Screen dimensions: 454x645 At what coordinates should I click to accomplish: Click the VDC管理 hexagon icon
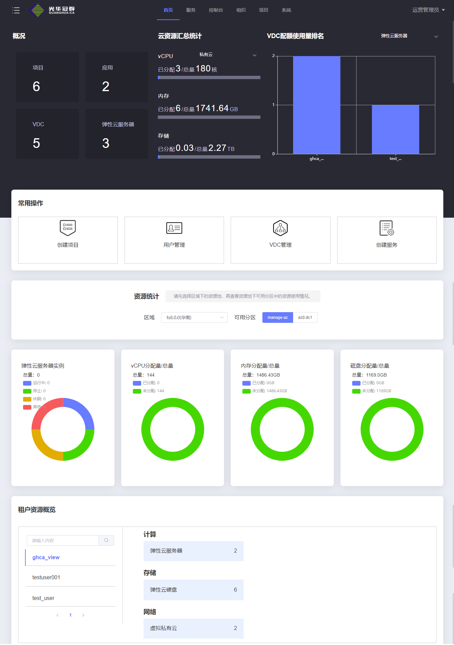(280, 228)
